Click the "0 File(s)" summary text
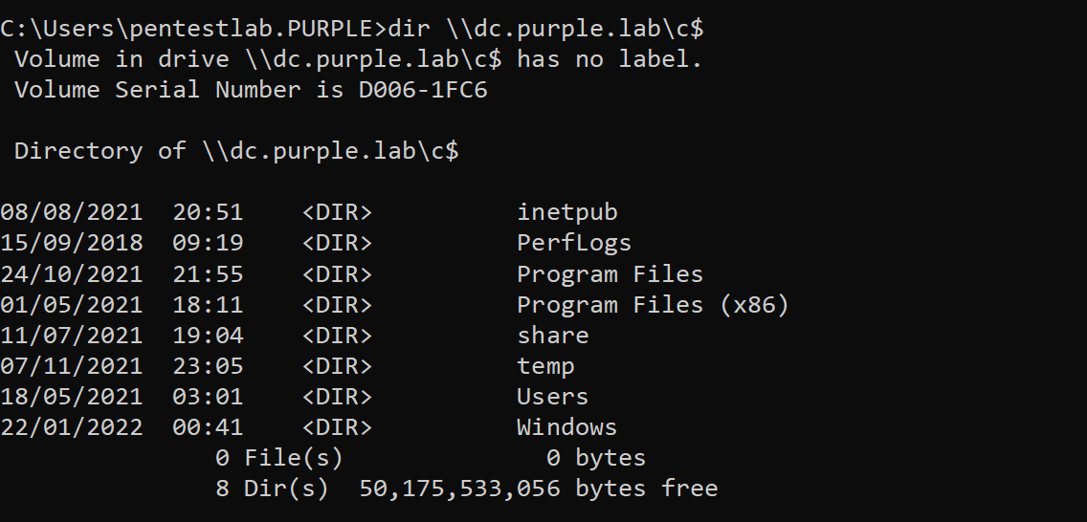The width and height of the screenshot is (1087, 522). pyautogui.click(x=278, y=458)
